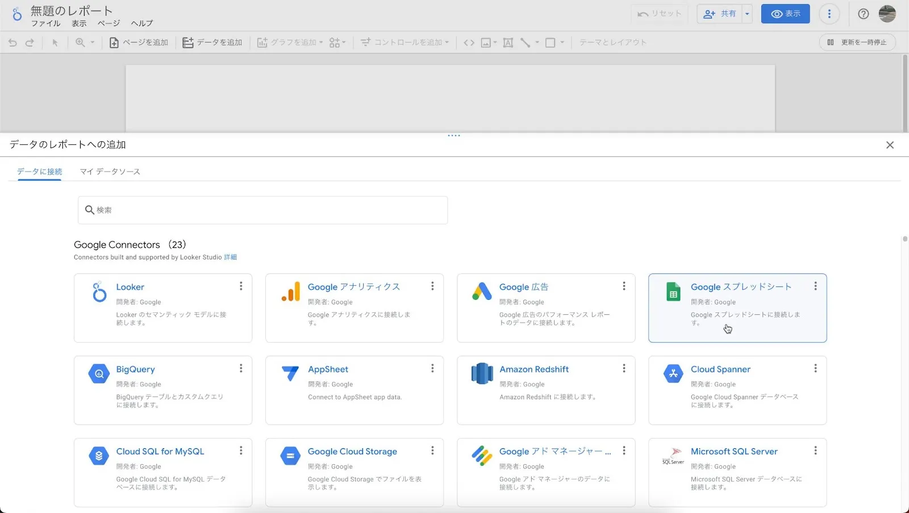
Task: Open more options for Google Cloud Storage
Action: coord(432,451)
